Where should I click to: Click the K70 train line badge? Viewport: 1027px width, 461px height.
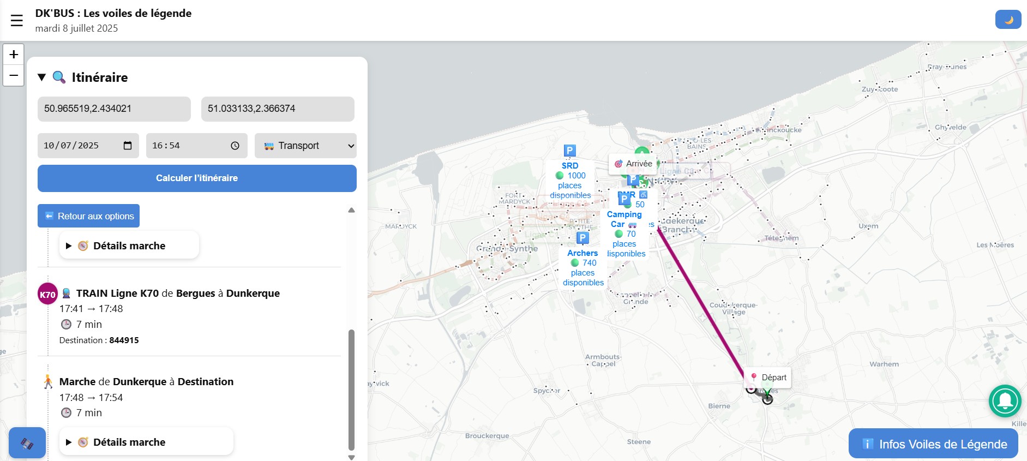47,295
